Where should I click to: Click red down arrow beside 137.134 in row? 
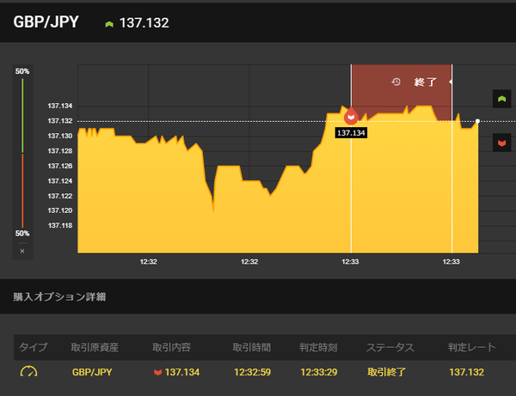point(157,372)
